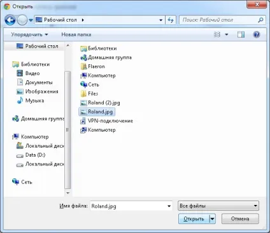Viewport: 270px width, 233px height.
Task: Click the refresh button next to address bar
Action: point(171,20)
